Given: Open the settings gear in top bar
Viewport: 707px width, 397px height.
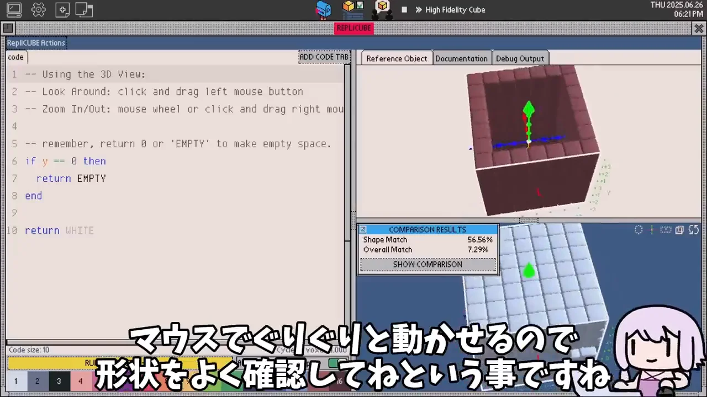Looking at the screenshot, I should coord(38,9).
